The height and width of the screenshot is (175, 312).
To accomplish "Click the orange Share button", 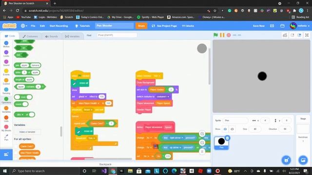I will pyautogui.click(x=141, y=26).
